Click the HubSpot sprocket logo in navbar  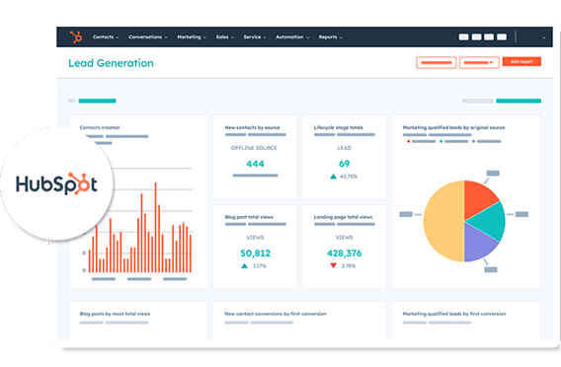tap(76, 37)
